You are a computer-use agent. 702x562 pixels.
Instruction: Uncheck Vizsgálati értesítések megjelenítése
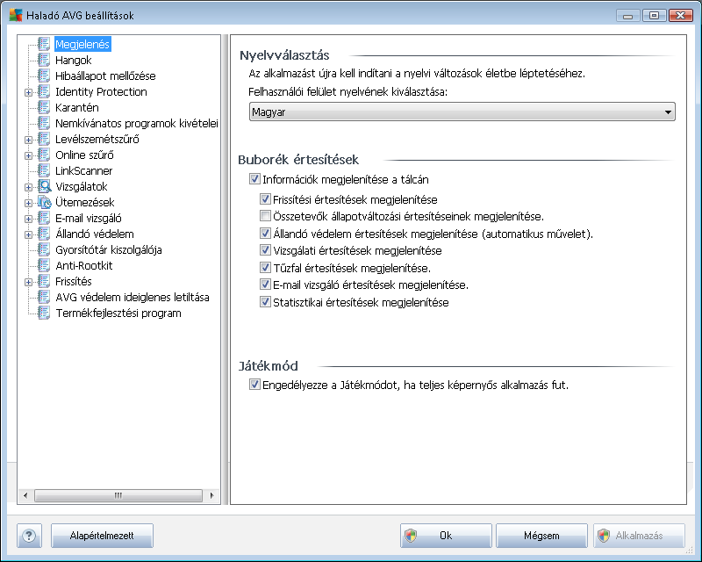click(x=265, y=250)
